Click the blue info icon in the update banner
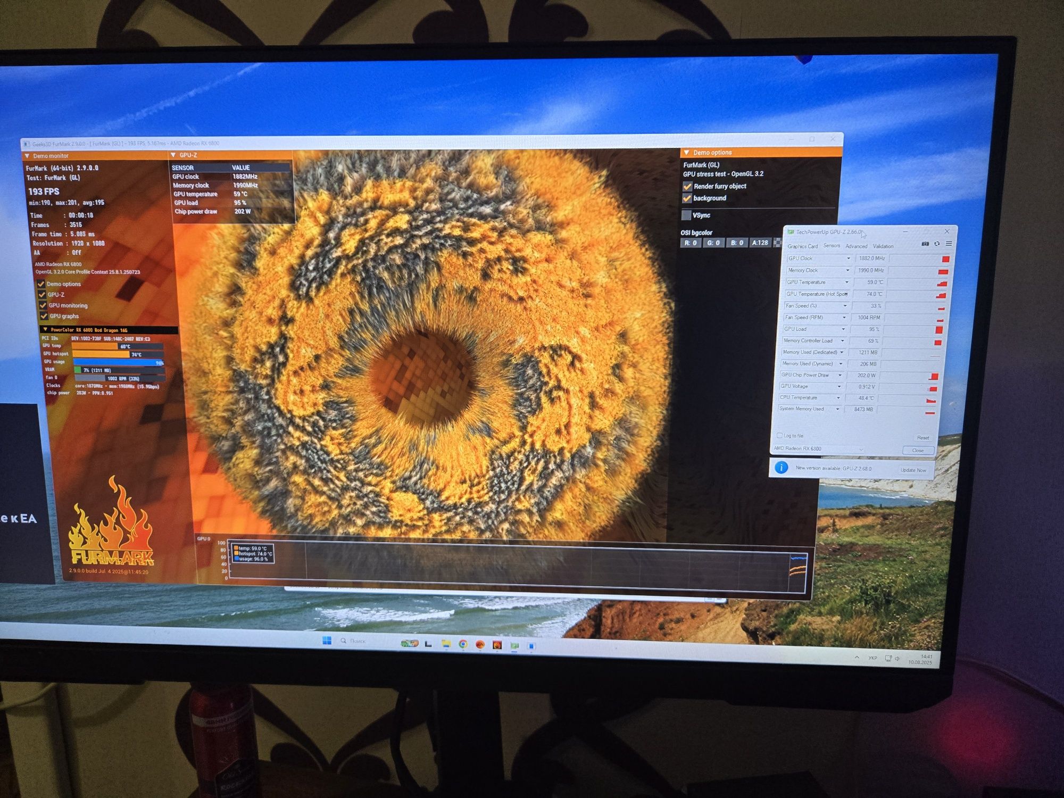 pos(781,467)
